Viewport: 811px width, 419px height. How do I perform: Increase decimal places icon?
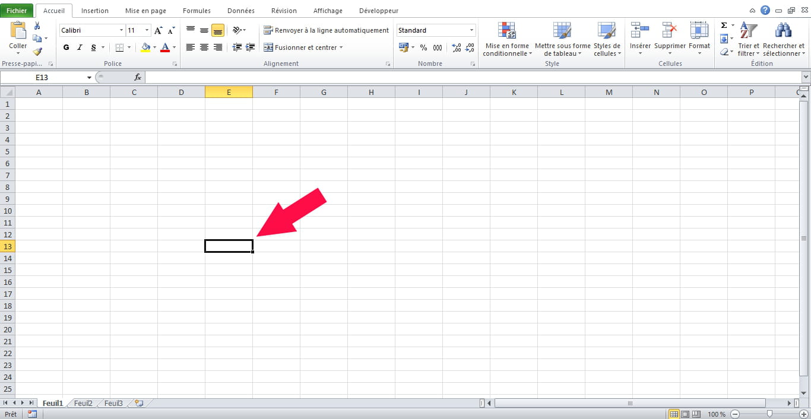pyautogui.click(x=456, y=47)
